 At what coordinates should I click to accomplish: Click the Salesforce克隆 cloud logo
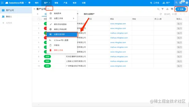7,3
